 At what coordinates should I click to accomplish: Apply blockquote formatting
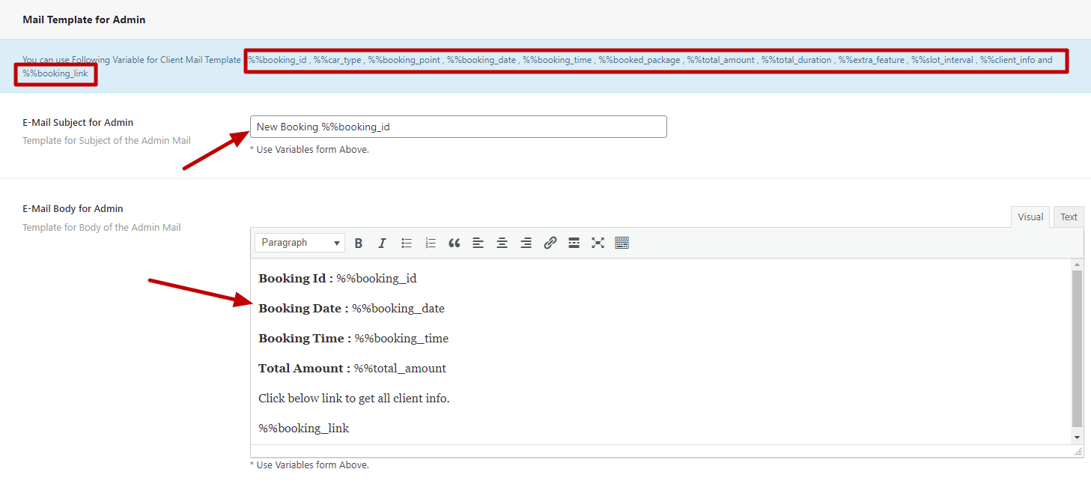pyautogui.click(x=455, y=243)
